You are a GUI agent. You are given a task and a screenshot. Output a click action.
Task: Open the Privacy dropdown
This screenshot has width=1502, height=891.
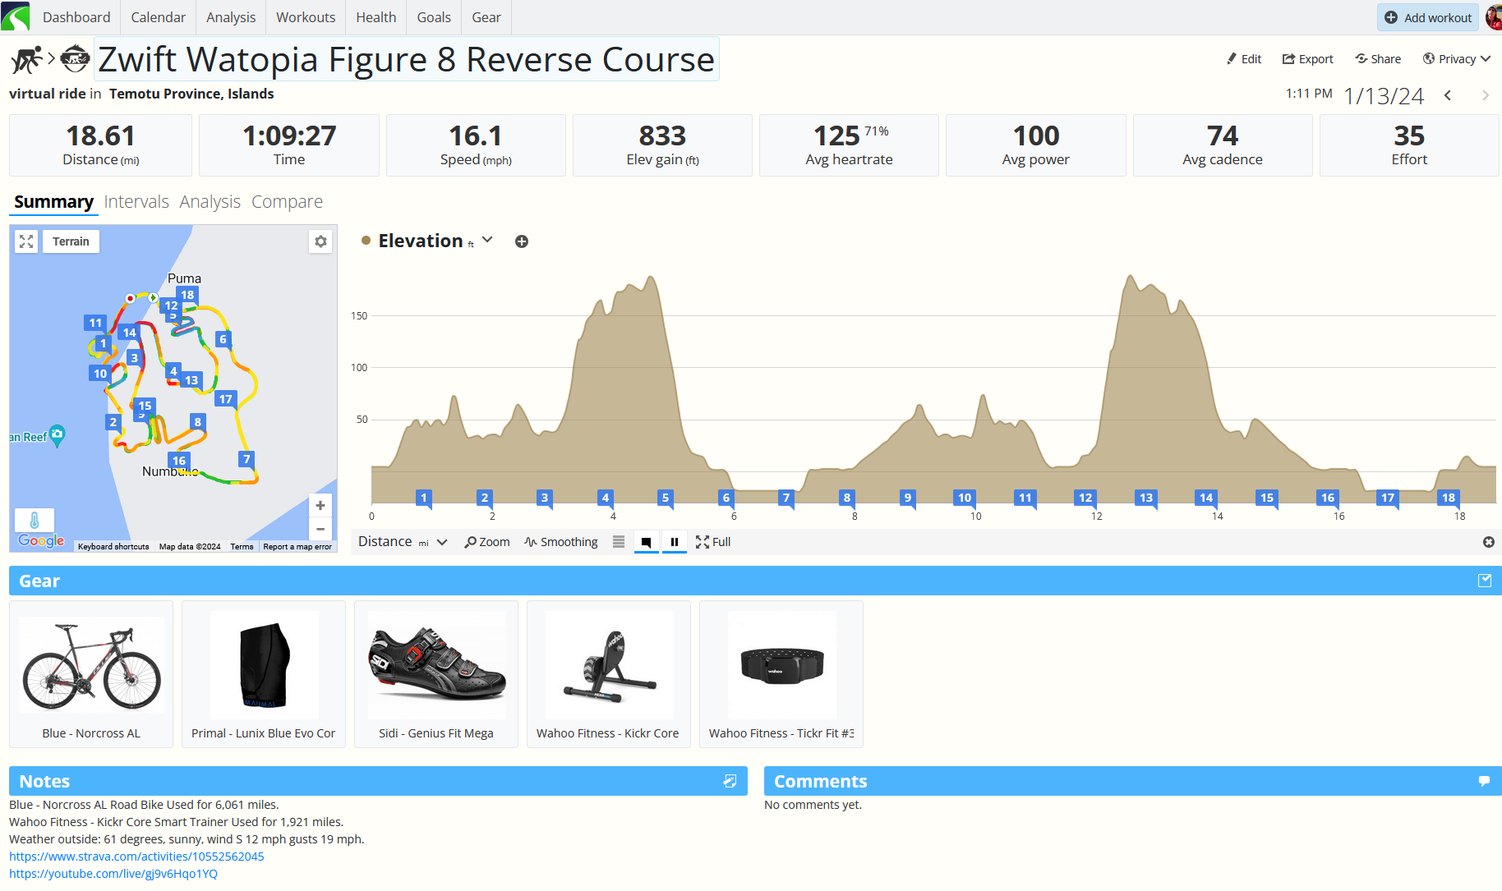click(x=1457, y=59)
